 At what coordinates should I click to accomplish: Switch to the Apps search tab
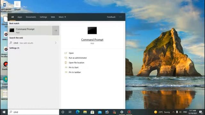coord(20,17)
